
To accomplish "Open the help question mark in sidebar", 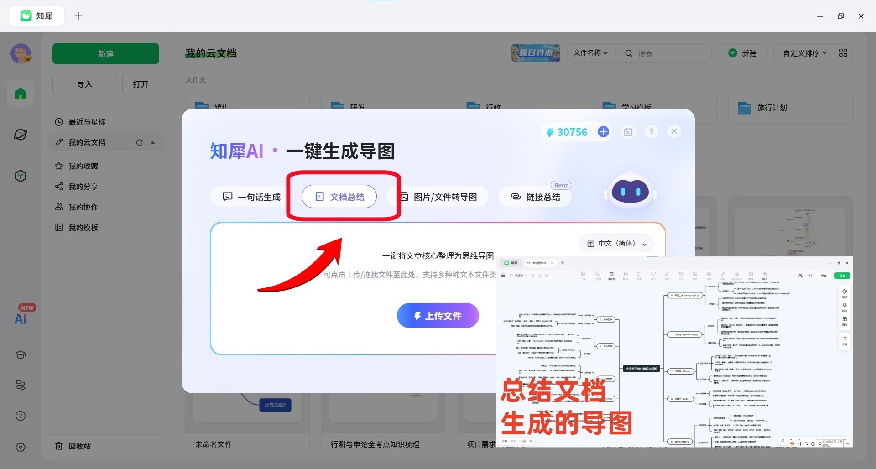I will coord(21,416).
